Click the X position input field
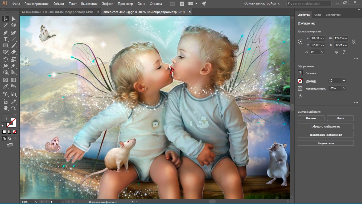362x204 pixels. pos(318,38)
